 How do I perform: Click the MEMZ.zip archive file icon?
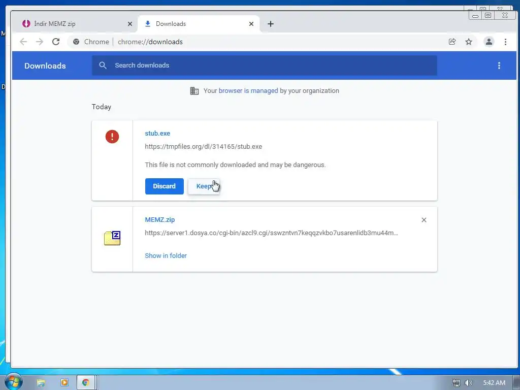click(112, 238)
